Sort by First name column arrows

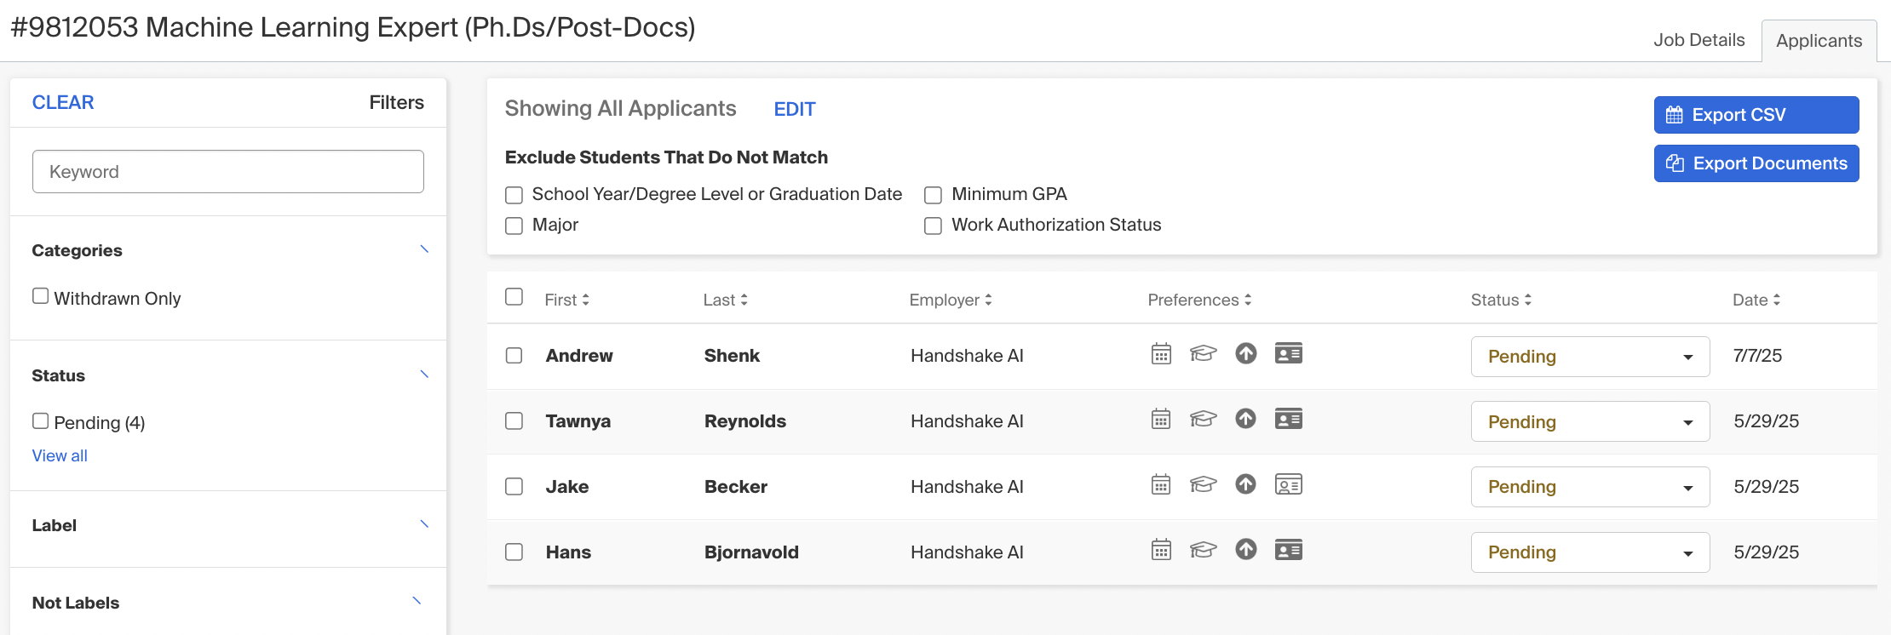click(x=586, y=300)
